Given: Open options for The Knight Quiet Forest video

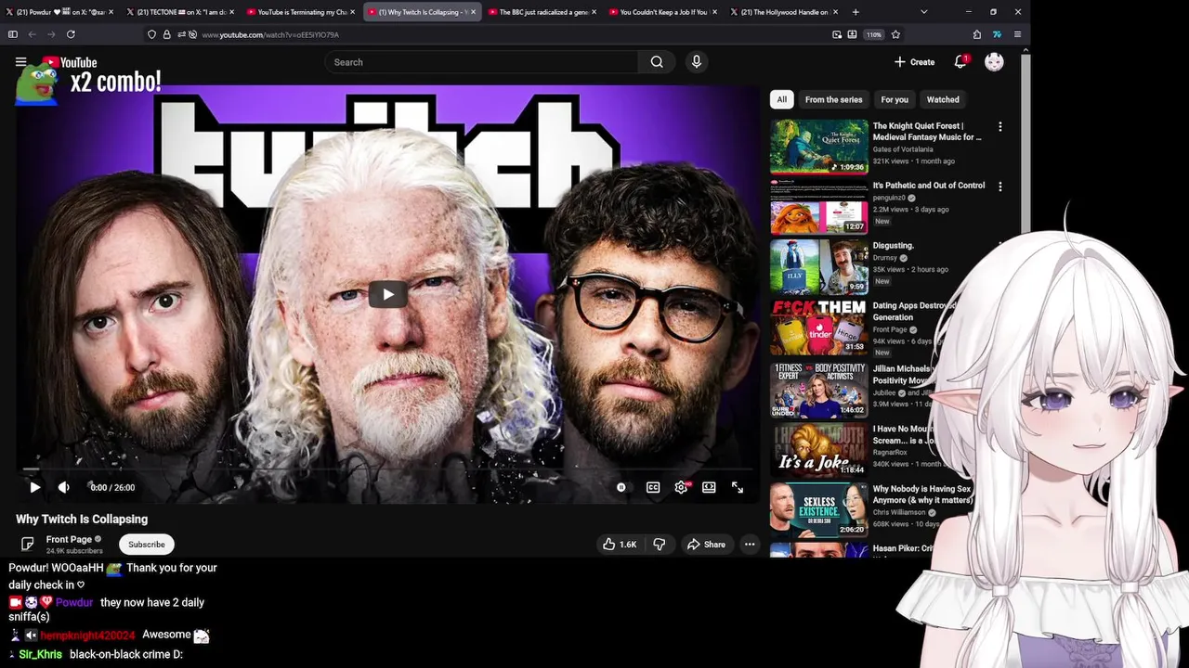Looking at the screenshot, I should 1000,126.
